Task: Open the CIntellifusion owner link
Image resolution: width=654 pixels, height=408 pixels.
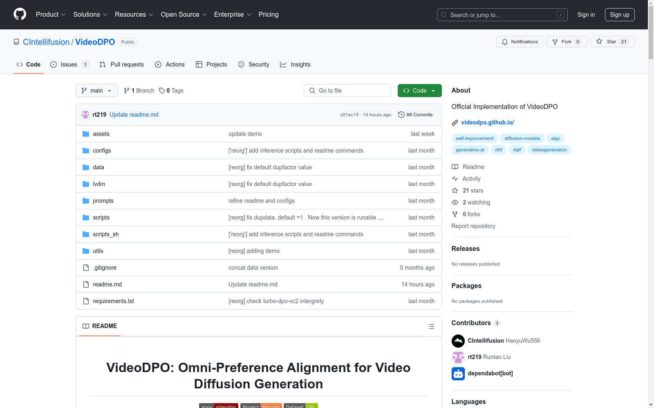Action: point(46,42)
